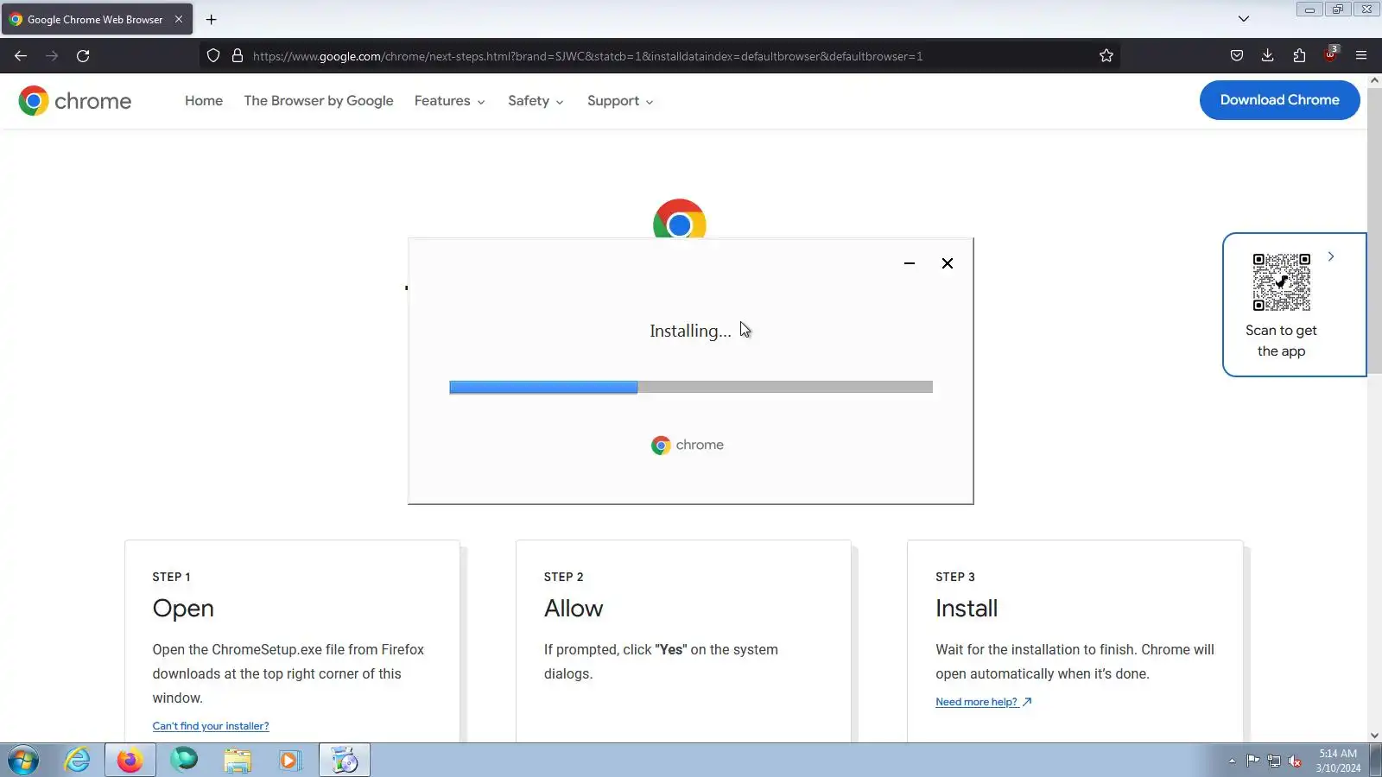The image size is (1382, 777).
Task: Open a new tab with the plus button
Action: [211, 19]
